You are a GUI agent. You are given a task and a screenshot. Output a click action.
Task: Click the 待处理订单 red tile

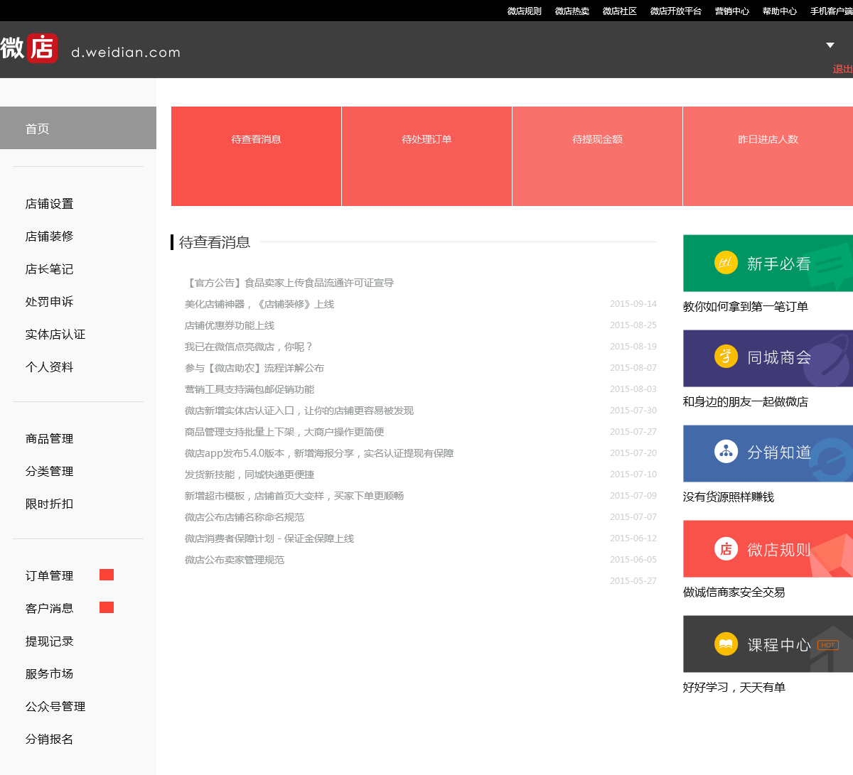click(x=426, y=156)
